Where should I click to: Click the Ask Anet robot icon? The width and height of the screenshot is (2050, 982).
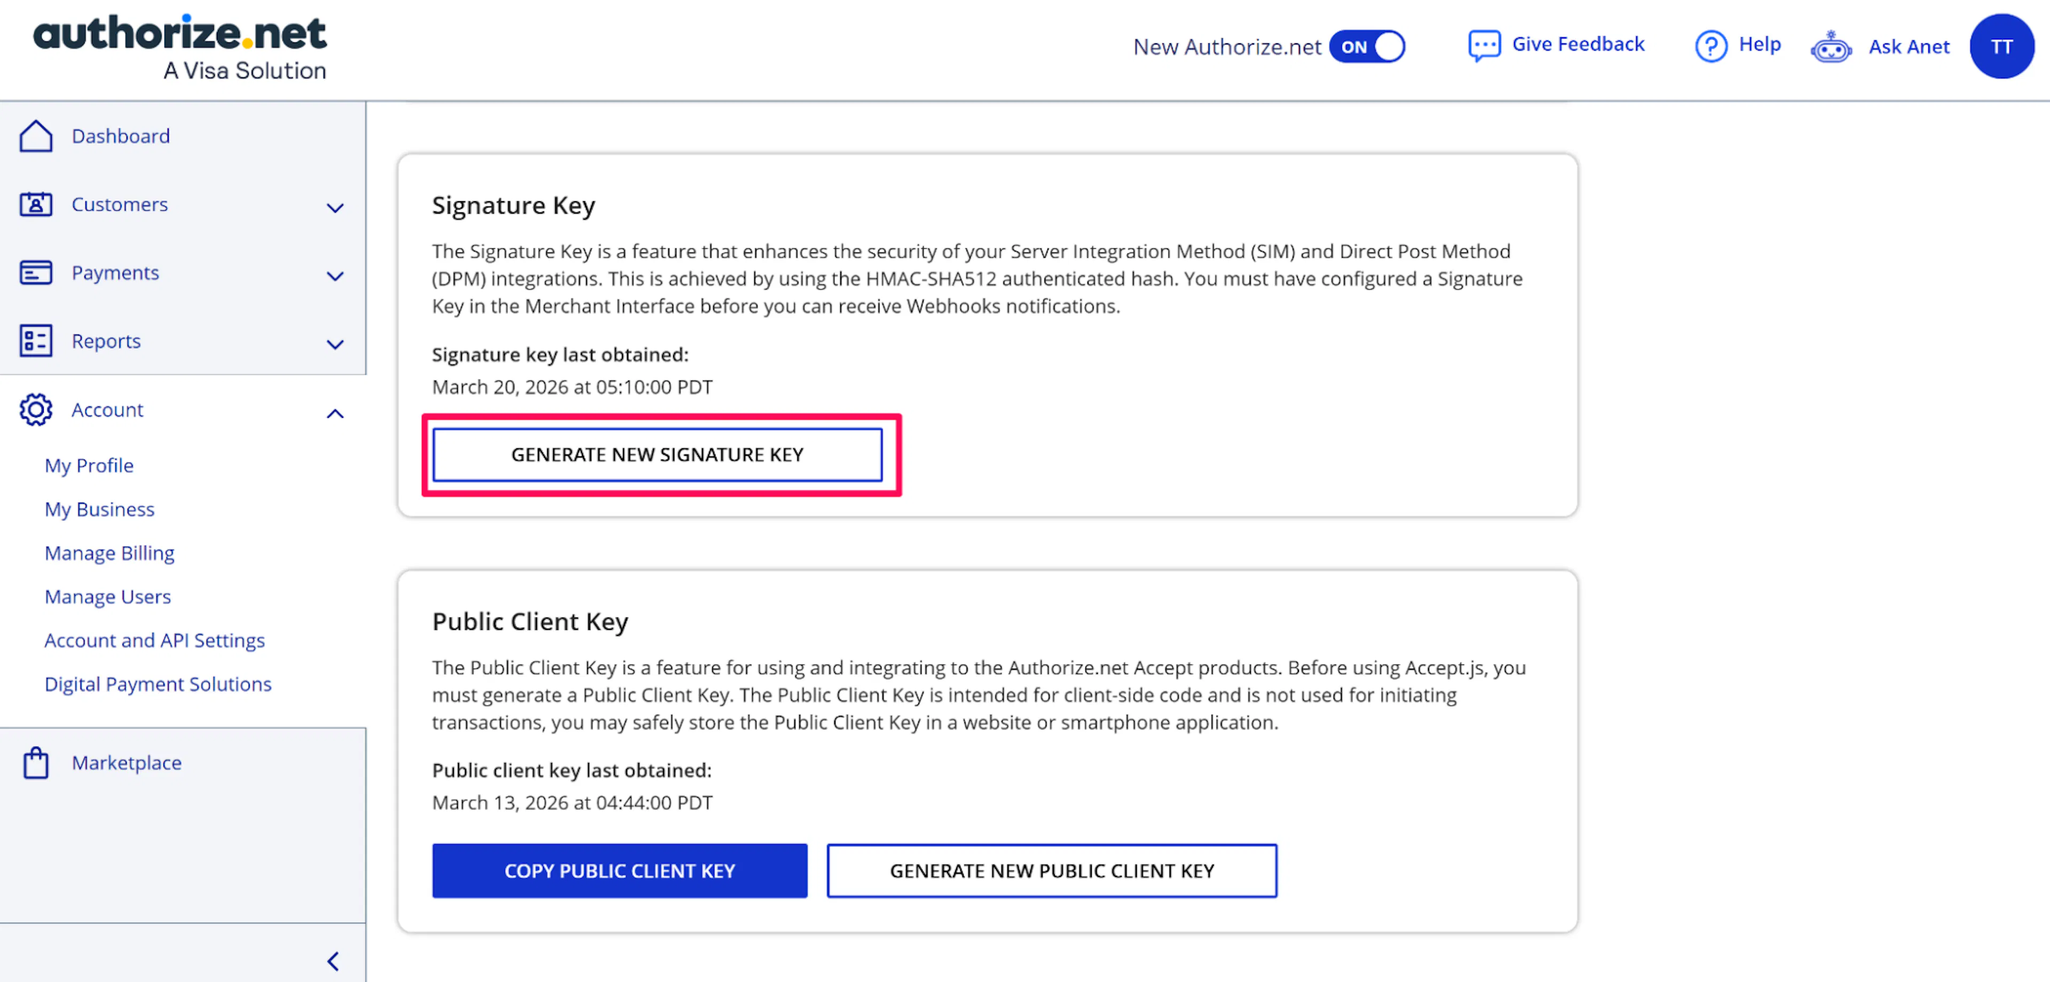[1831, 47]
